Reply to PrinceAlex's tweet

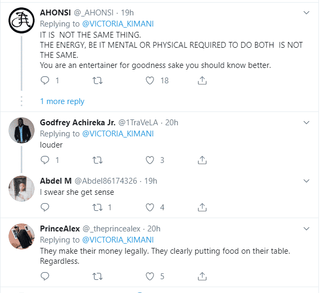(x=45, y=276)
